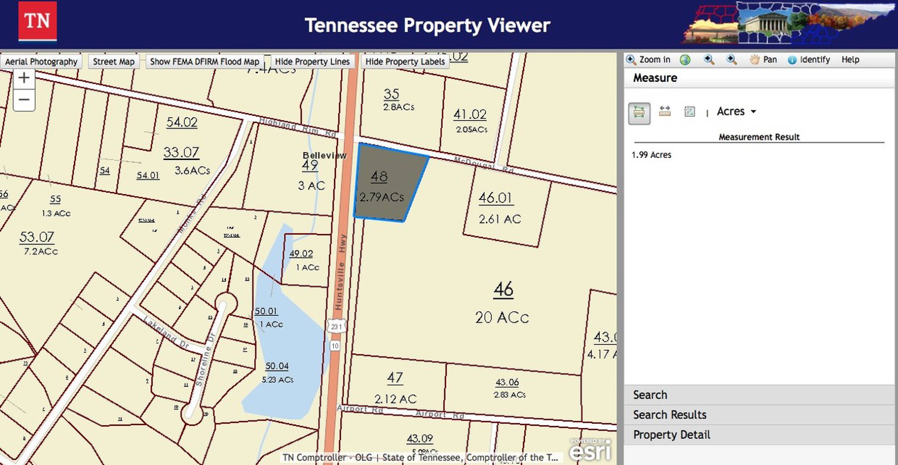The width and height of the screenshot is (898, 465).
Task: Switch to Street Map basemap
Action: click(x=114, y=62)
